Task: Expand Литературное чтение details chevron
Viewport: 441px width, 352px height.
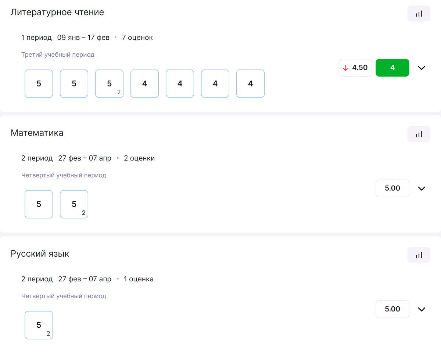Action: point(422,68)
